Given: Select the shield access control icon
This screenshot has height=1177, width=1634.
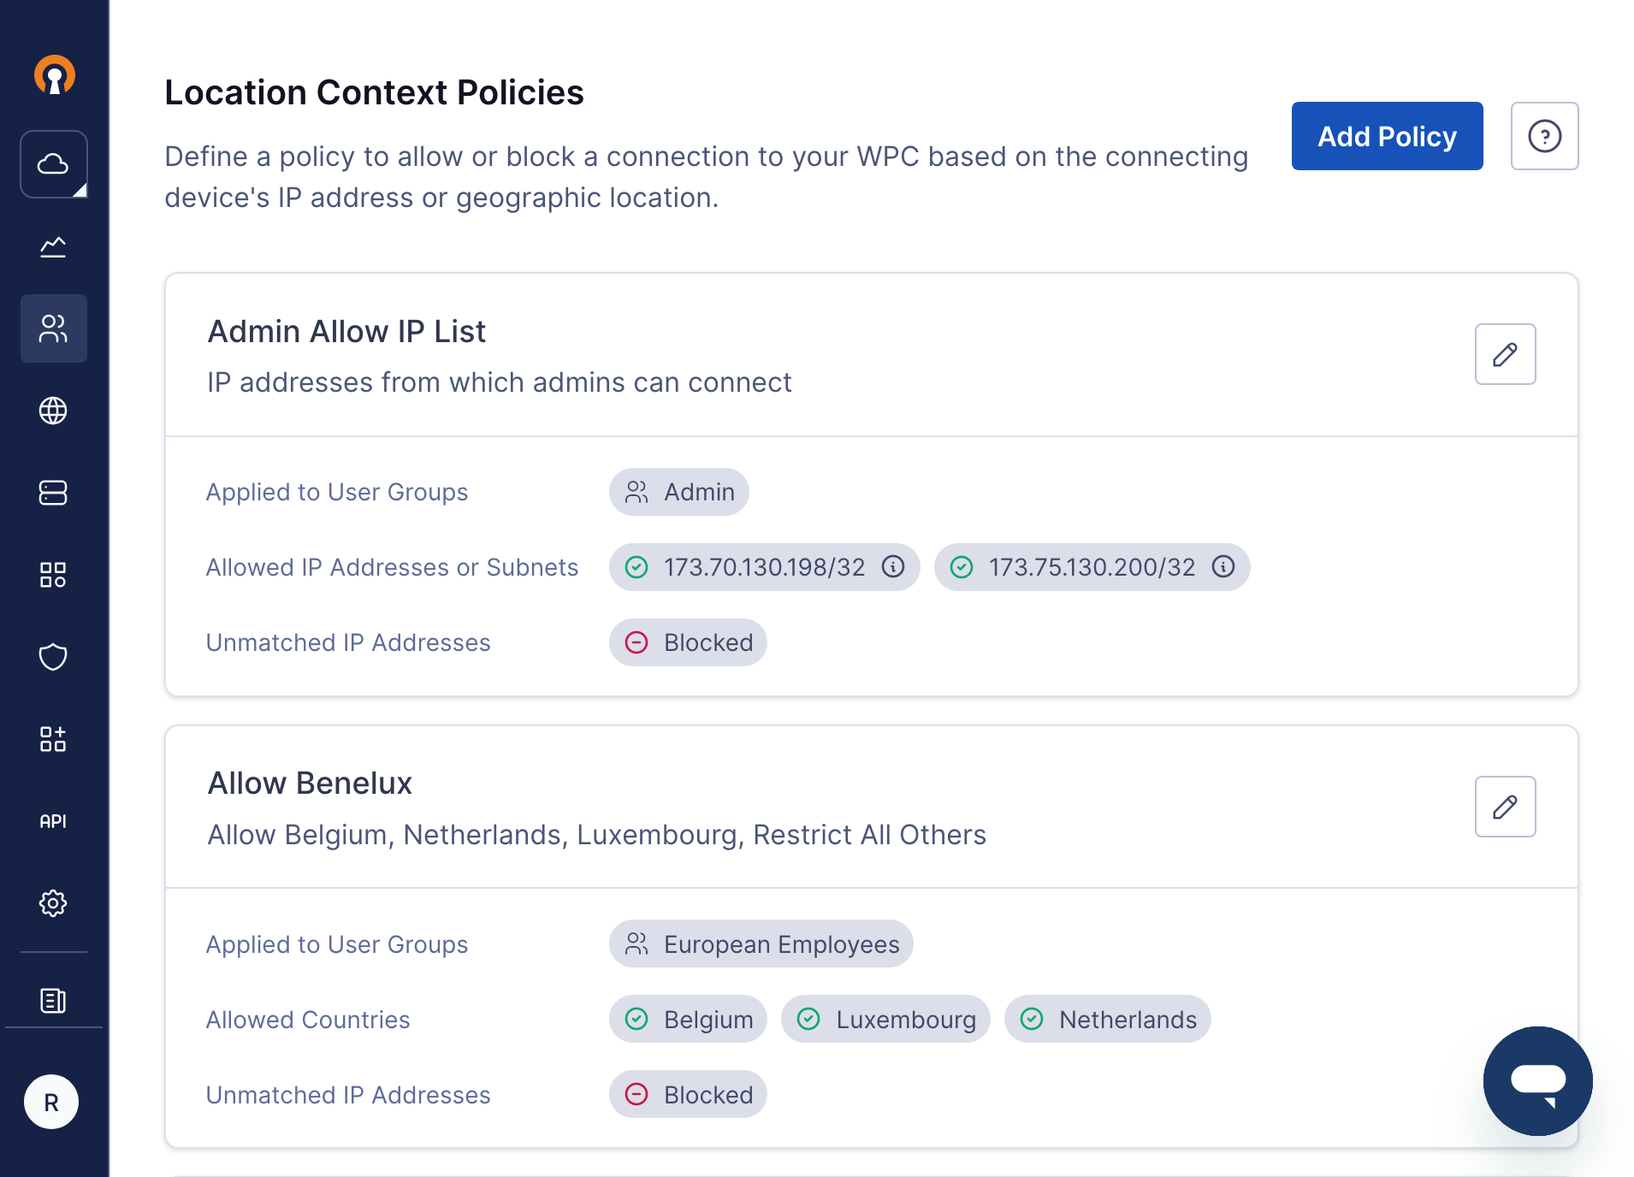Looking at the screenshot, I should click(53, 657).
